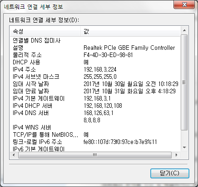198x187 pixels.
Task: Click the MAC address F4-4D-30-ED-98-81
Action: 108,55
